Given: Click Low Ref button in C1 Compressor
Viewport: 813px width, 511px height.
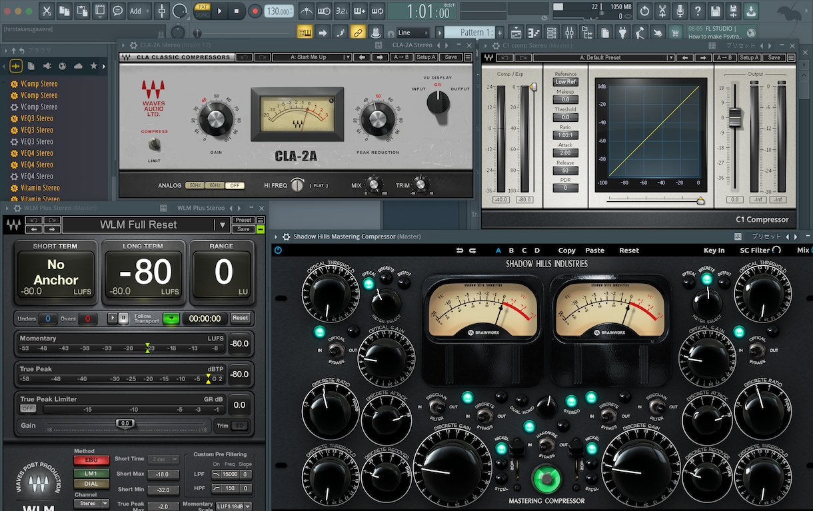Looking at the screenshot, I should 566,82.
